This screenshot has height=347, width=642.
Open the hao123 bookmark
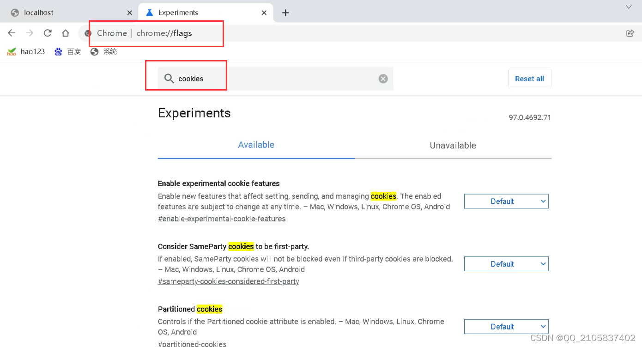click(x=26, y=52)
